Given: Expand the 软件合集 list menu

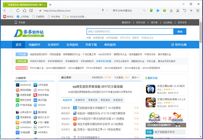Looking at the screenshot, I should (x=179, y=45).
